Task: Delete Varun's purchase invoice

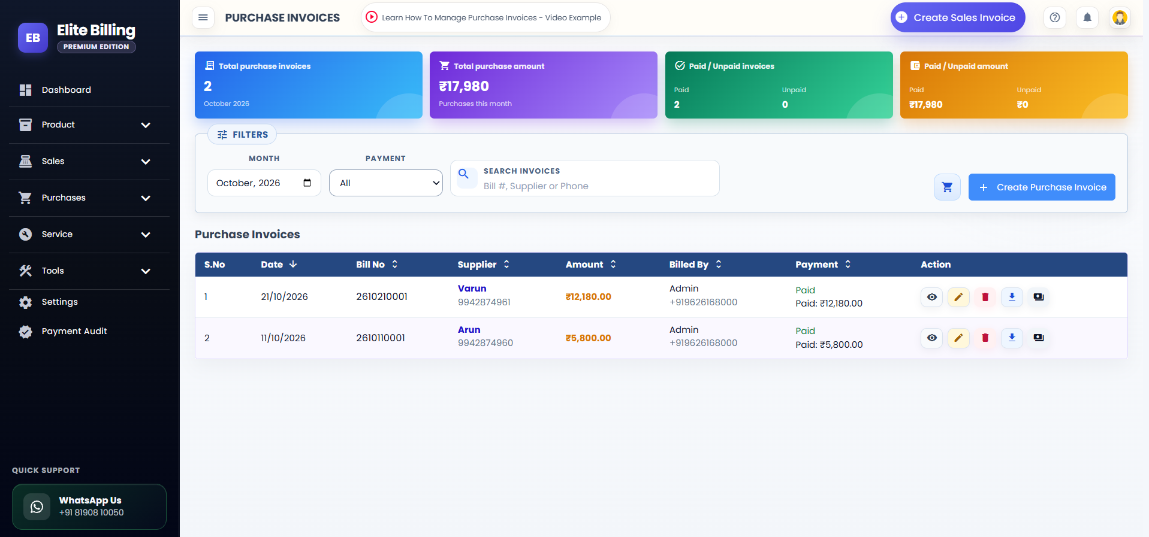Action: (x=985, y=297)
